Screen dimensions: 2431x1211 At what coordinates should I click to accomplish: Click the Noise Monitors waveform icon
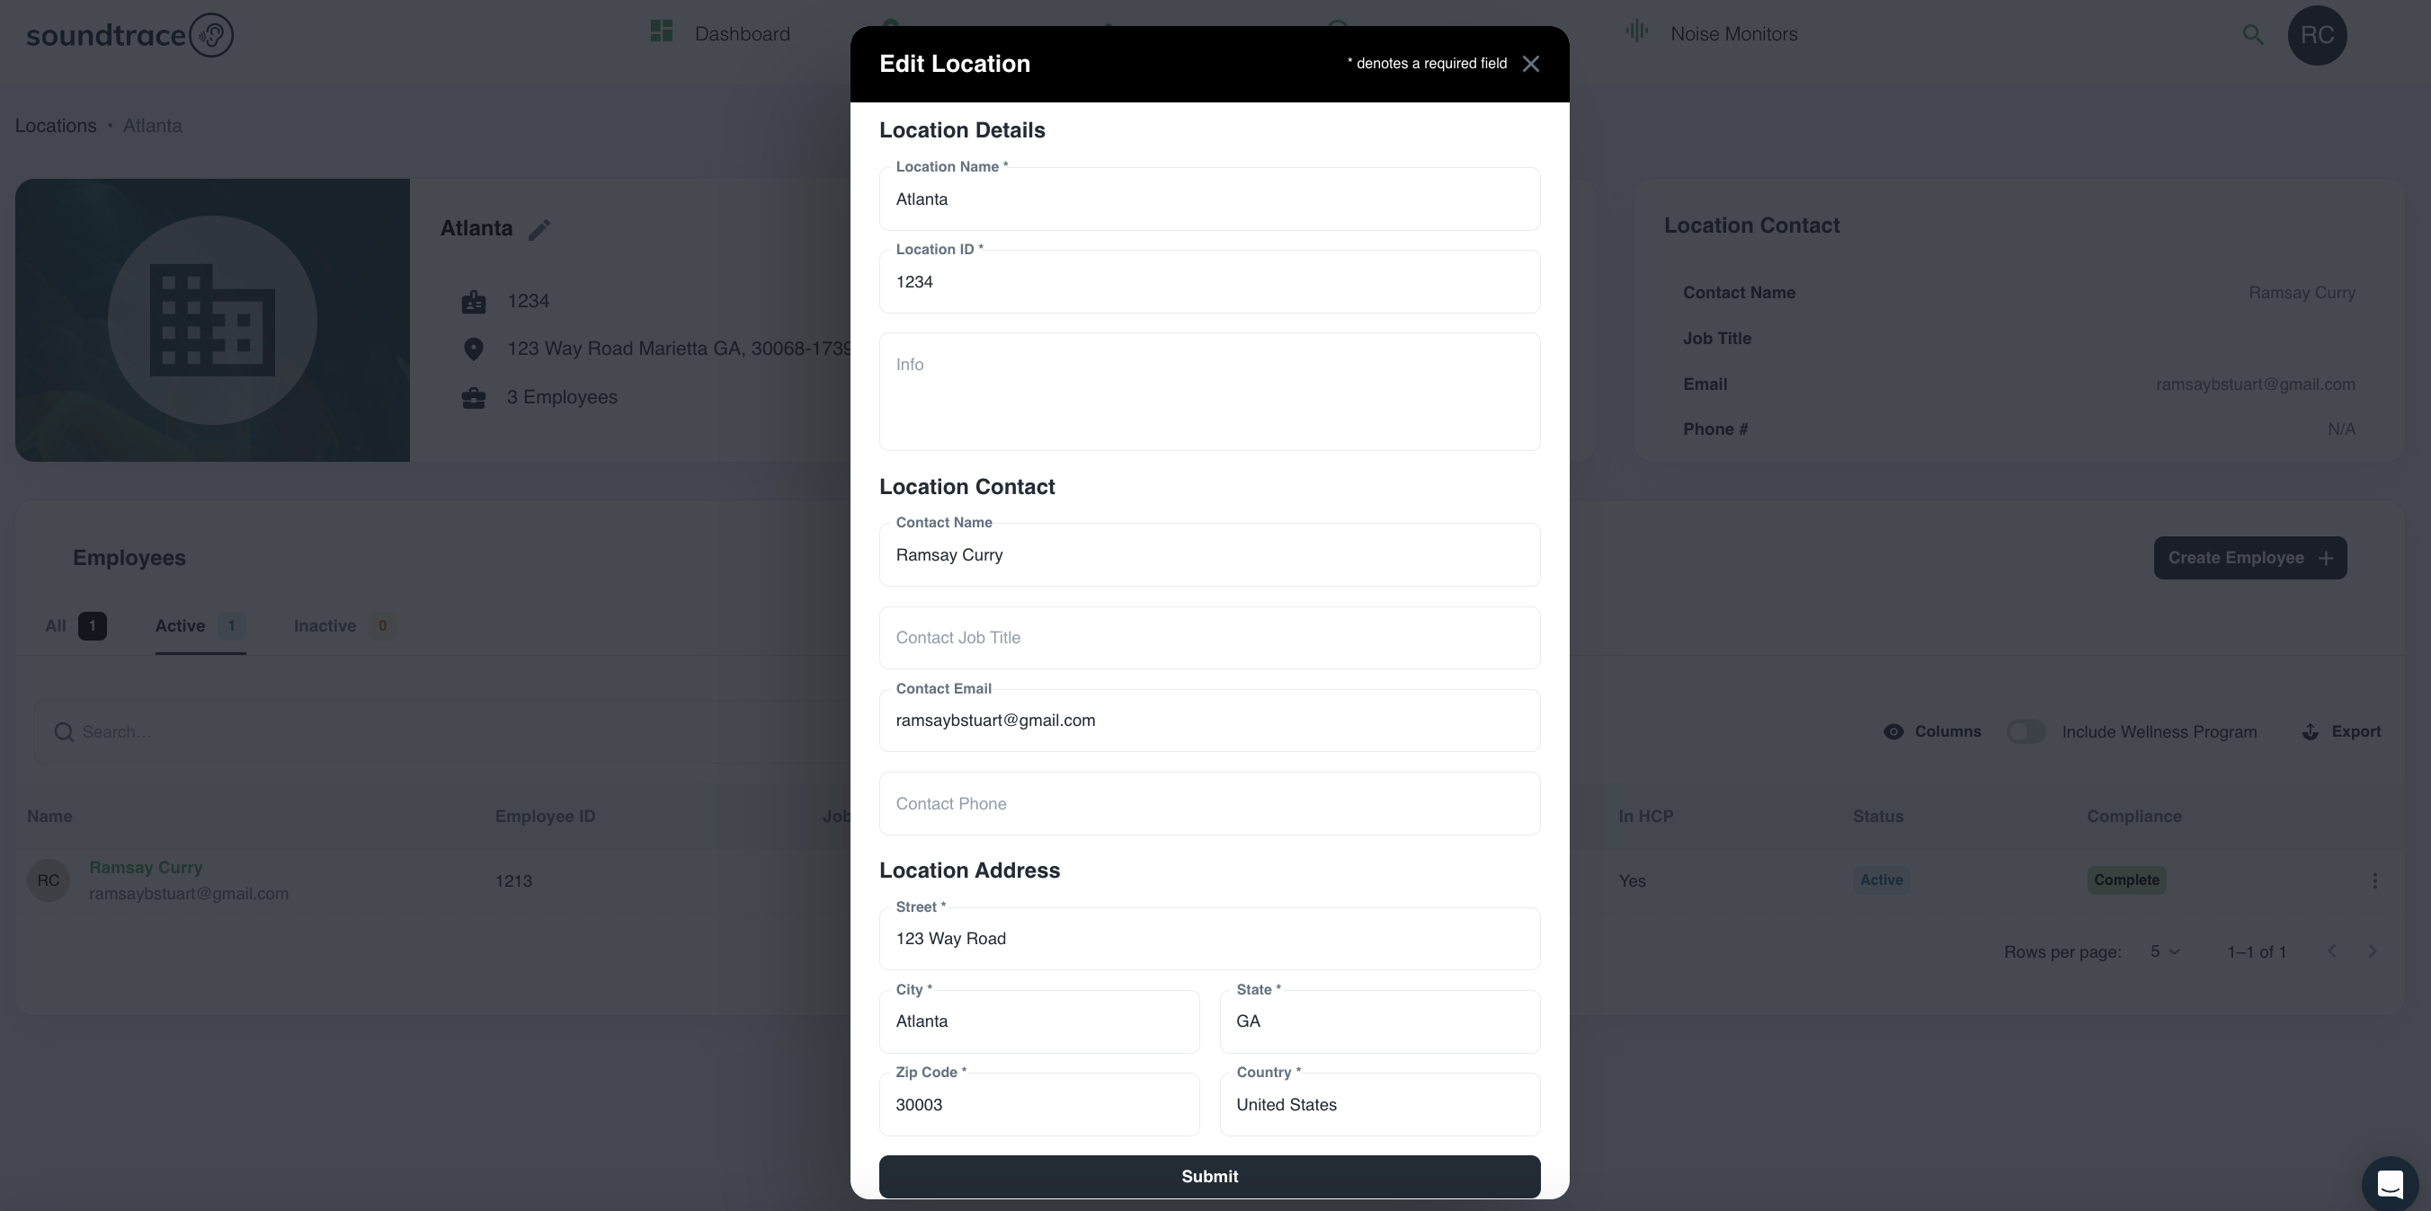(x=1636, y=32)
